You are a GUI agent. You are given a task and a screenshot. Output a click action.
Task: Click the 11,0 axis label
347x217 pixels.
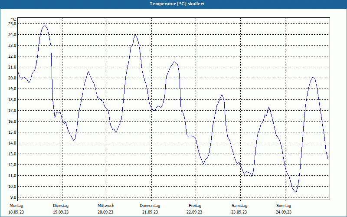(12, 175)
